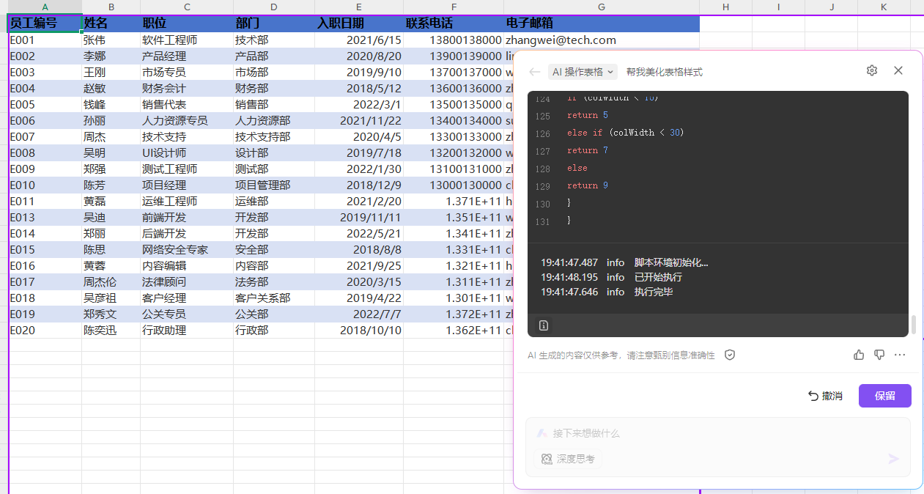Screen dimensions: 924x494
Task: Click the AI panel vertical scrollbar
Action: tap(913, 325)
